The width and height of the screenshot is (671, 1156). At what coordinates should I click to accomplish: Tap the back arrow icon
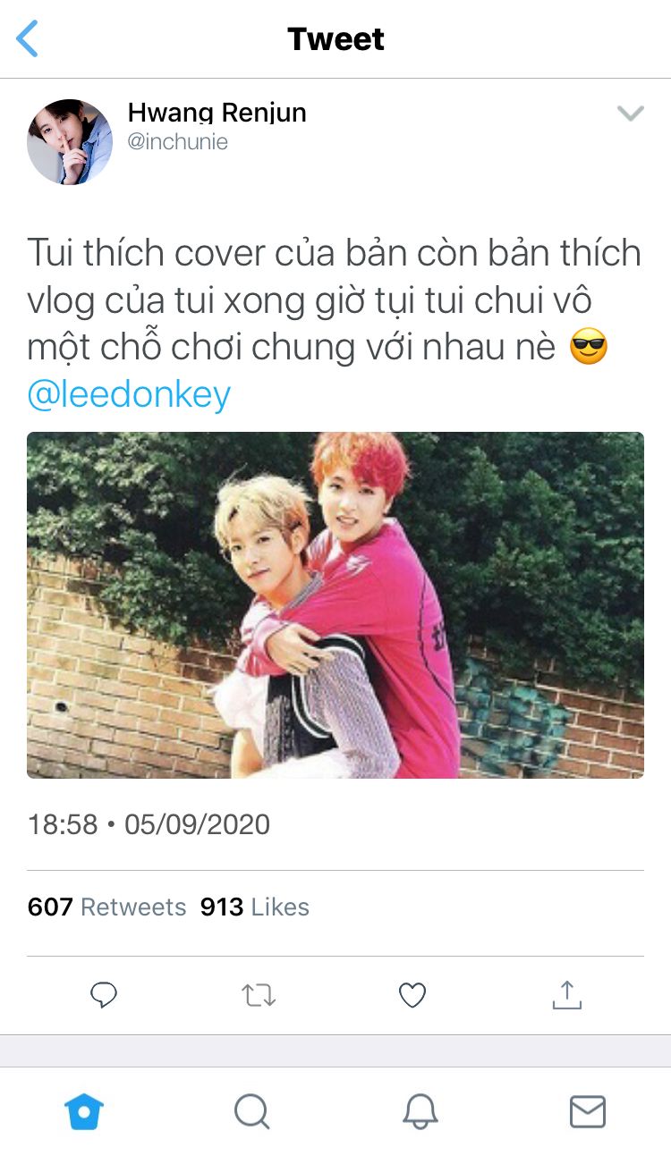(x=28, y=39)
